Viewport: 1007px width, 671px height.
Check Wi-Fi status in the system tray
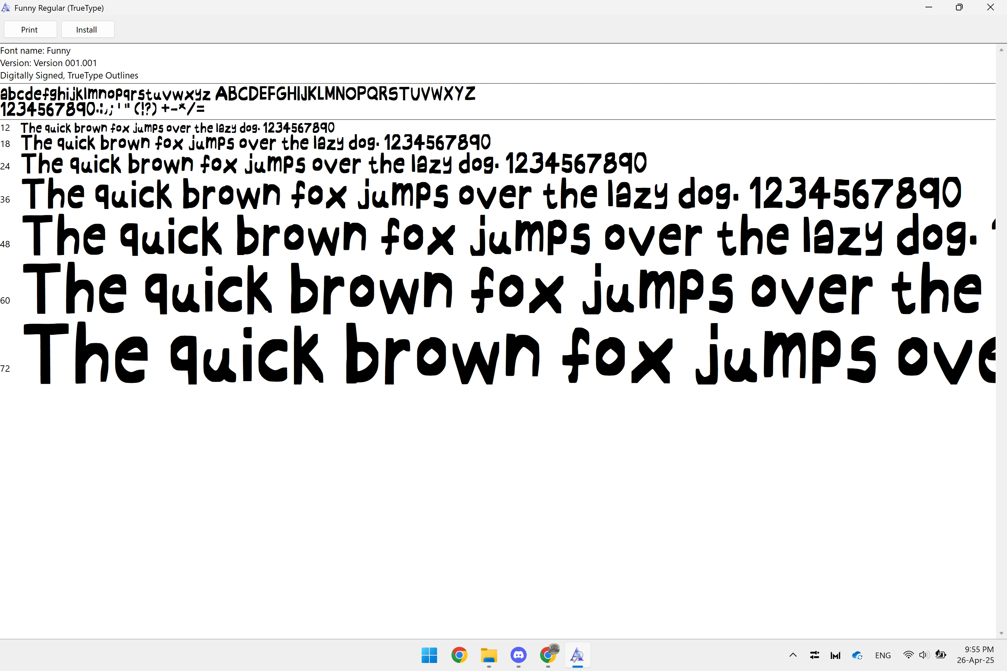(908, 655)
